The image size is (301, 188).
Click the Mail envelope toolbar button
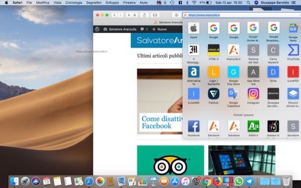(155, 15)
